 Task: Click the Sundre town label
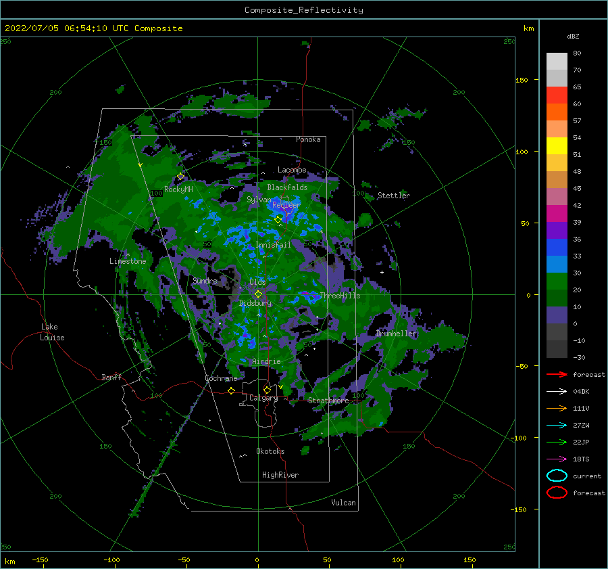click(205, 280)
